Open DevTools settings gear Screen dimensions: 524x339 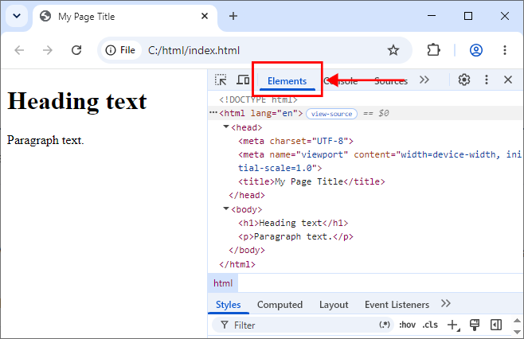[463, 80]
